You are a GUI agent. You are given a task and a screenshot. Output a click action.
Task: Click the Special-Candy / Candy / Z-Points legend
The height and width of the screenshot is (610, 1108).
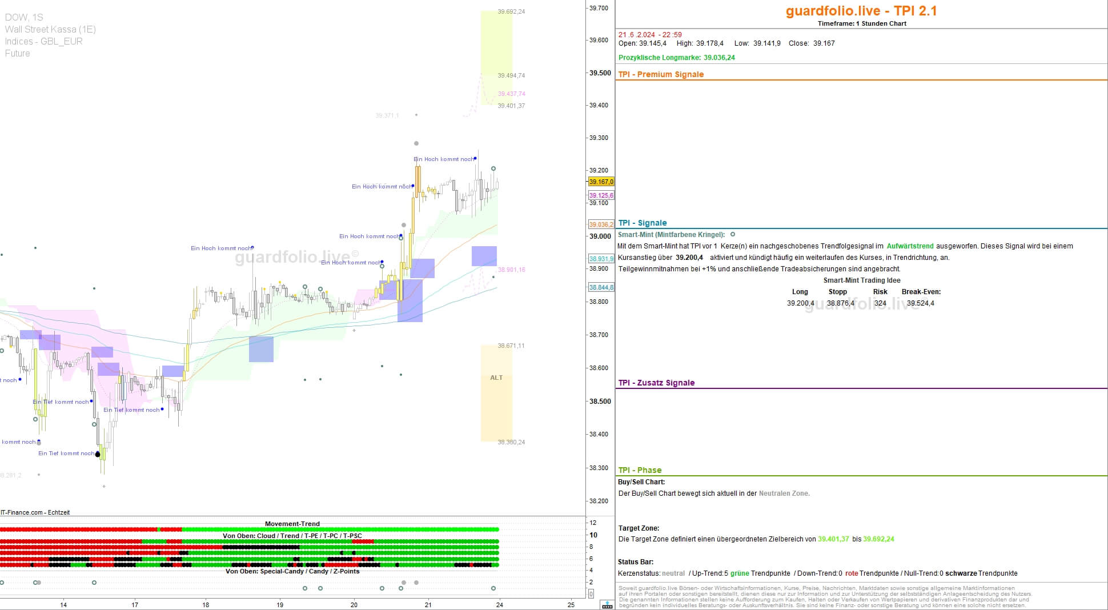click(292, 571)
